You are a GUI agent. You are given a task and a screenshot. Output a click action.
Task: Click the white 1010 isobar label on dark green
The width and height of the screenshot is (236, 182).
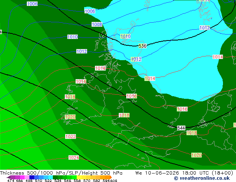(73, 37)
